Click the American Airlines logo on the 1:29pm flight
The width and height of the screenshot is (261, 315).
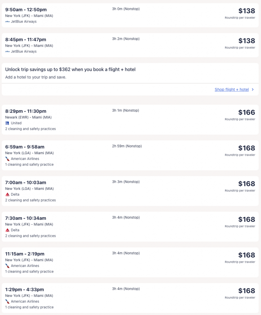point(7,301)
